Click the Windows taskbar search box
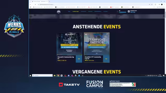 pyautogui.click(x=42, y=75)
